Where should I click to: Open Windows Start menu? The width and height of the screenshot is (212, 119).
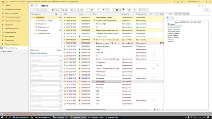pos(2,117)
